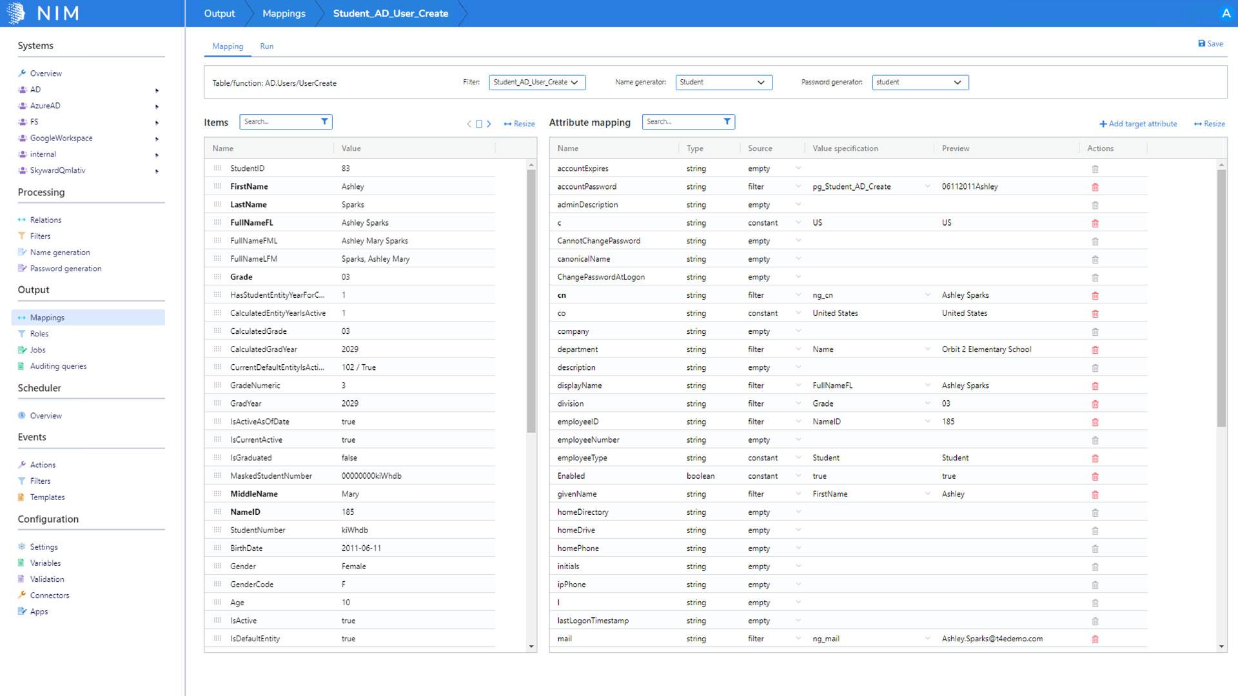Delete the givenName attribute mapping

(x=1095, y=494)
